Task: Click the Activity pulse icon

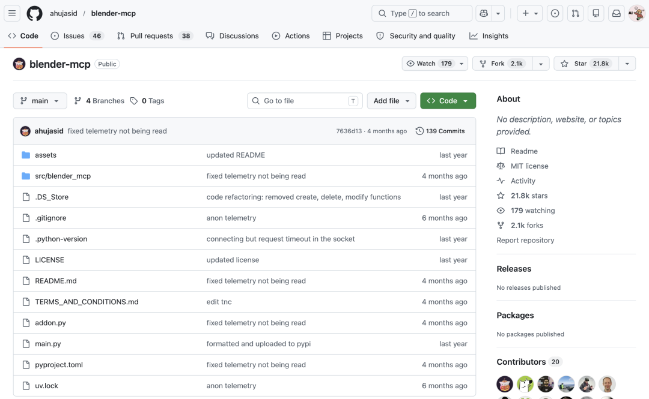Action: coord(501,181)
